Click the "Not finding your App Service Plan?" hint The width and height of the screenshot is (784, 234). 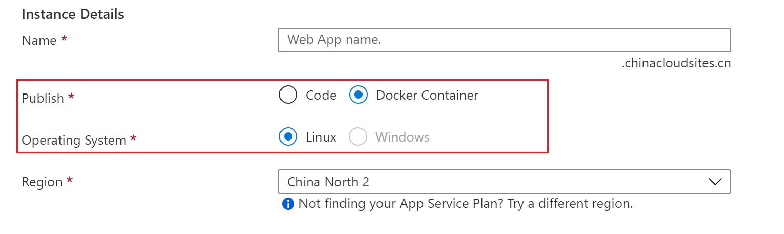click(x=466, y=204)
